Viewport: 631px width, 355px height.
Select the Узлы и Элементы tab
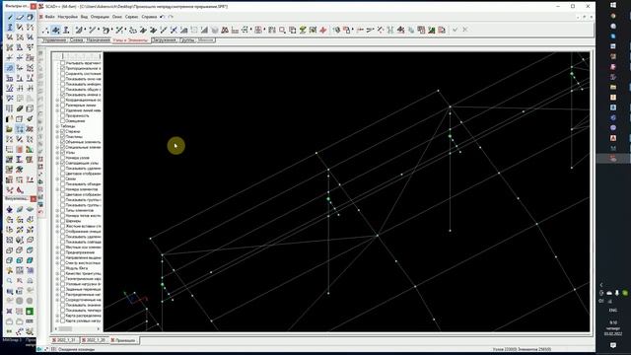[130, 40]
